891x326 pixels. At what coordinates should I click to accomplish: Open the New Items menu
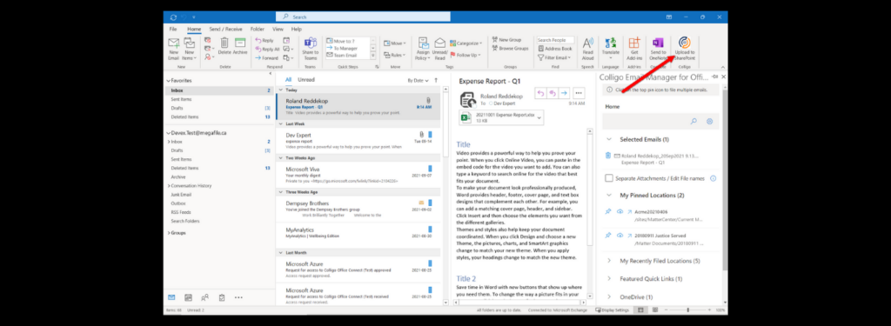pos(189,49)
